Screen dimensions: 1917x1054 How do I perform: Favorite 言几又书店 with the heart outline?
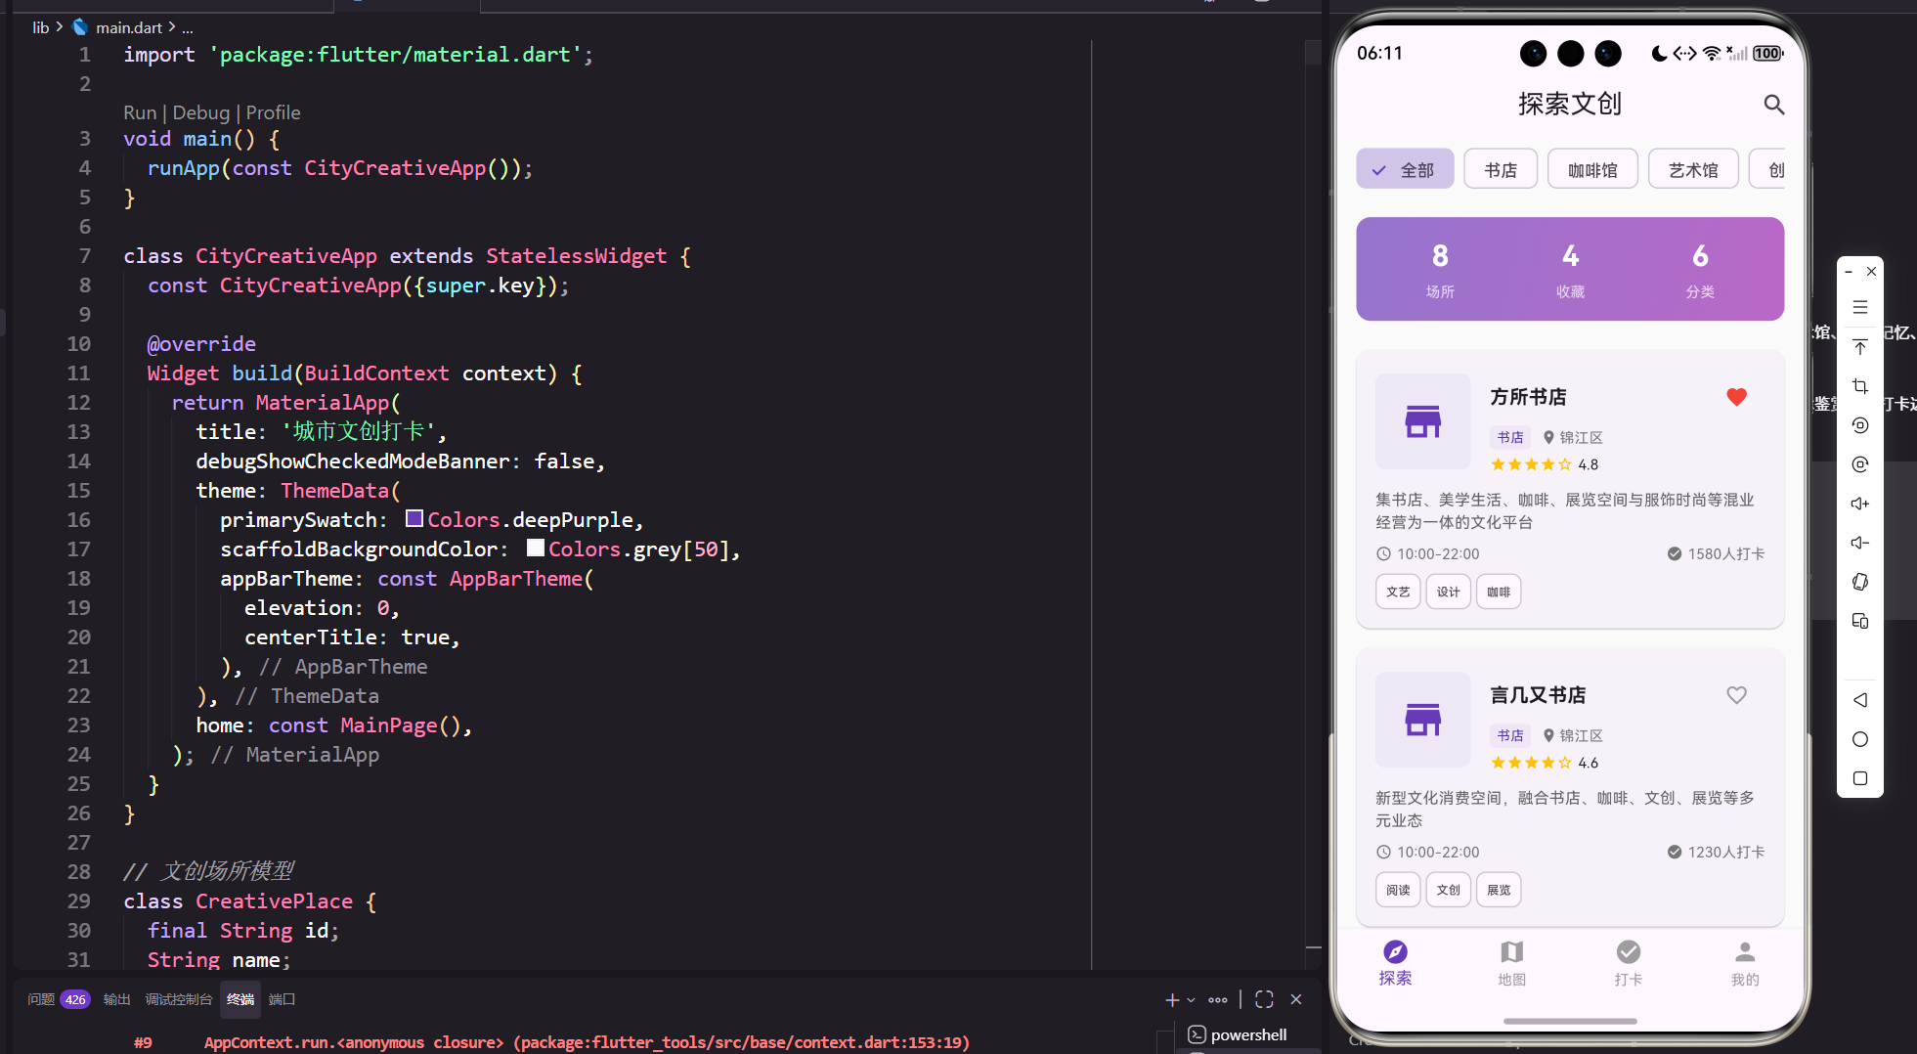pyautogui.click(x=1736, y=695)
